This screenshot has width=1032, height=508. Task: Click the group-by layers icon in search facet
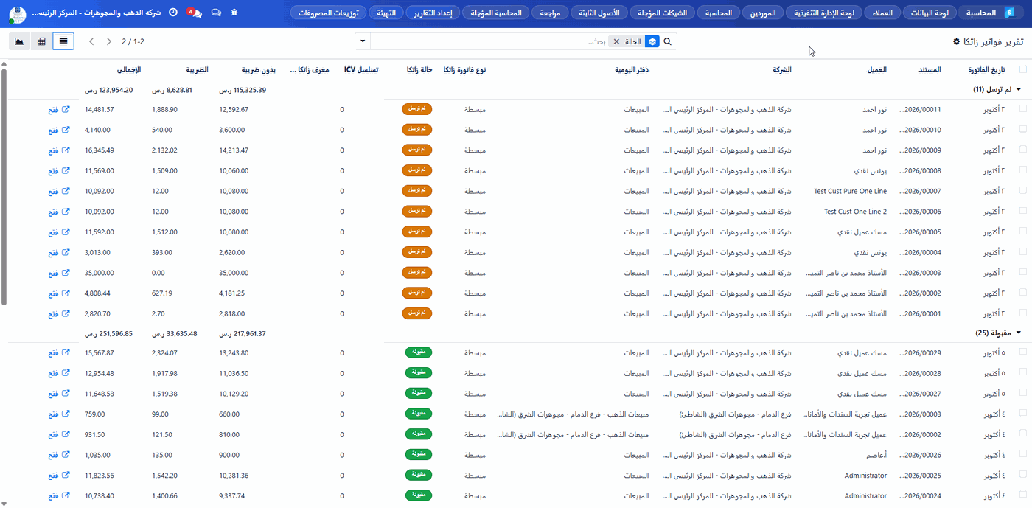(x=652, y=41)
